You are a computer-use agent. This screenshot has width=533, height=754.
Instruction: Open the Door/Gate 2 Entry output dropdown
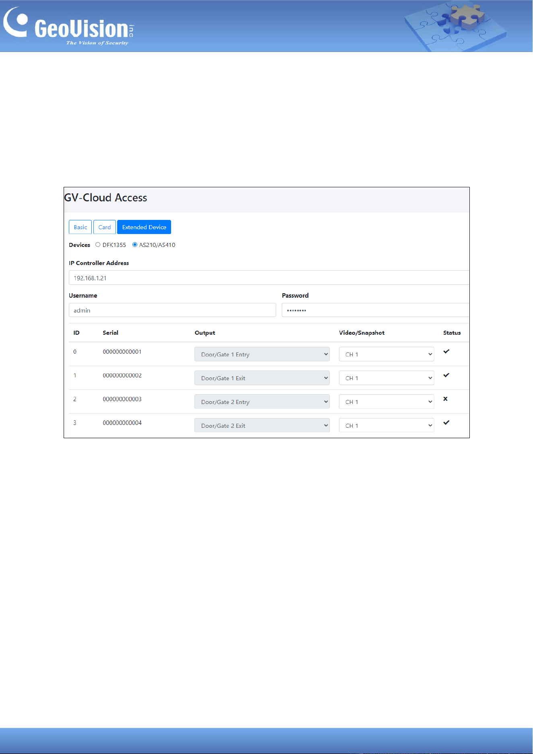262,402
